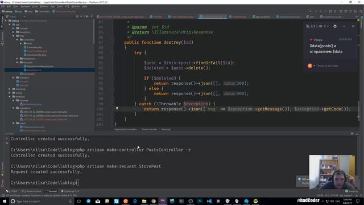Collapse the lablog root project folder
This screenshot has height=205, width=364.
point(6,20)
